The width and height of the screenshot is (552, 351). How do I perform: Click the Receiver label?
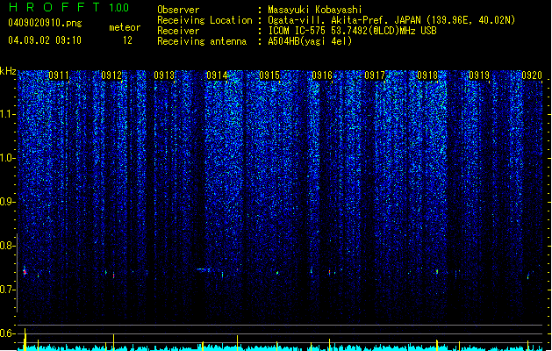point(178,31)
